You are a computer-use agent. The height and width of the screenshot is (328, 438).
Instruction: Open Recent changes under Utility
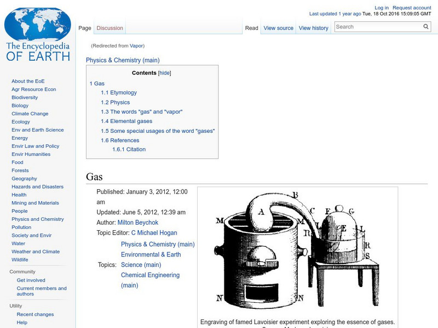35,314
